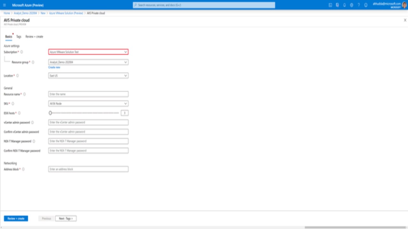Click the top search resources box

click(x=204, y=5)
